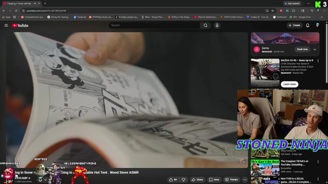
Task: Open YouTube account avatar menu
Action: [x=317, y=25]
